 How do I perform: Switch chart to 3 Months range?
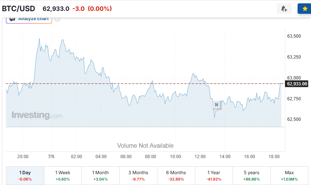pyautogui.click(x=138, y=176)
